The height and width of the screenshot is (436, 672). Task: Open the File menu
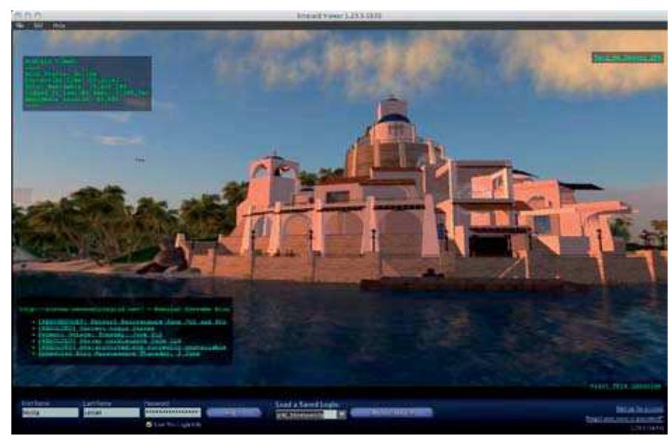19,25
